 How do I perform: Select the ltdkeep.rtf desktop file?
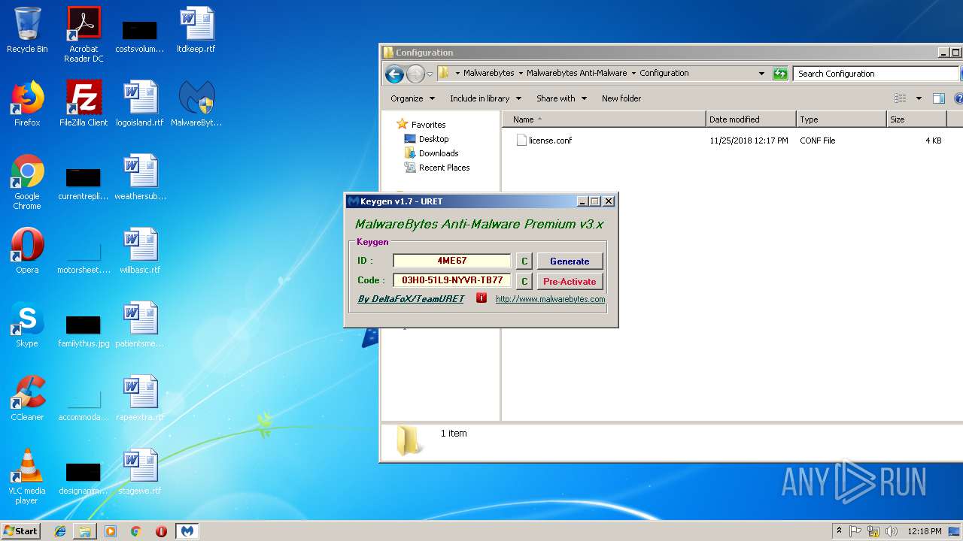click(x=196, y=31)
